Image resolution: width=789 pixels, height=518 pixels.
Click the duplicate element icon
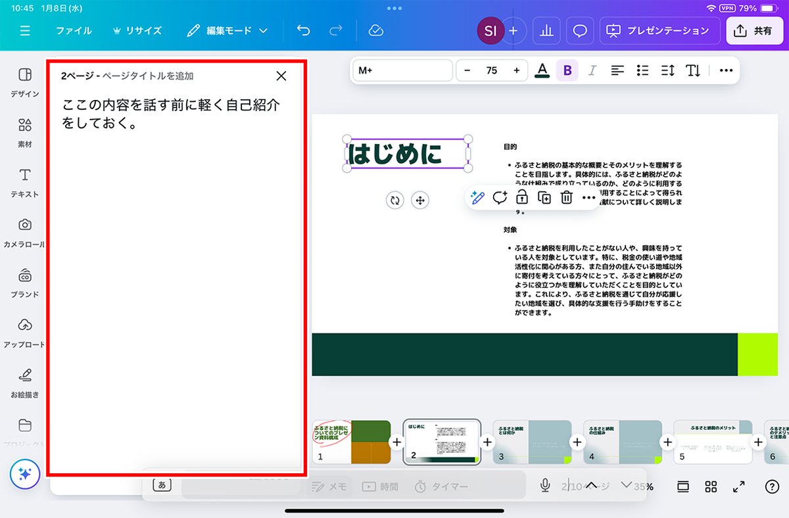tap(544, 198)
